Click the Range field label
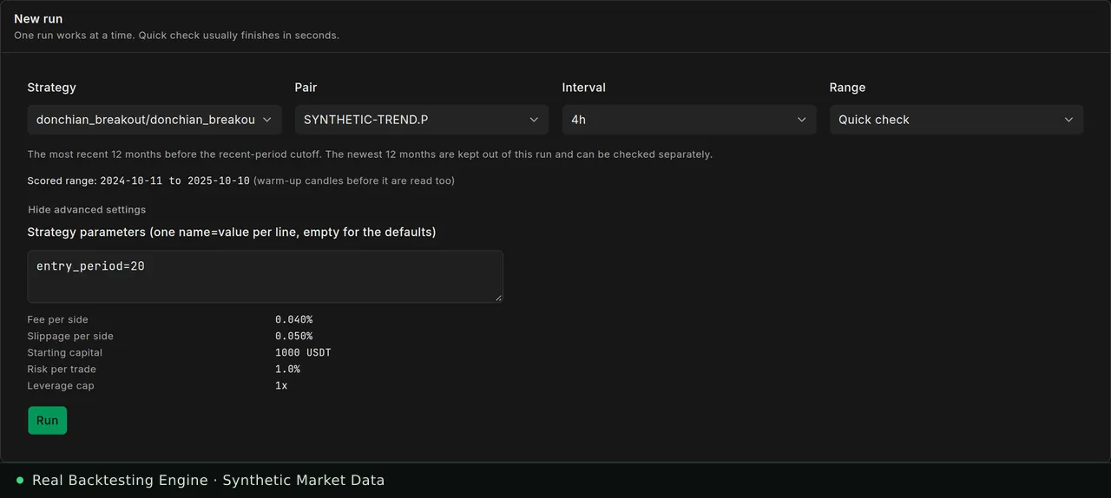1111x498 pixels. coord(848,88)
